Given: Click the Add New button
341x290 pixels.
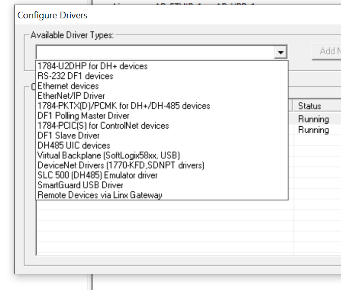Looking at the screenshot, I should [x=327, y=51].
